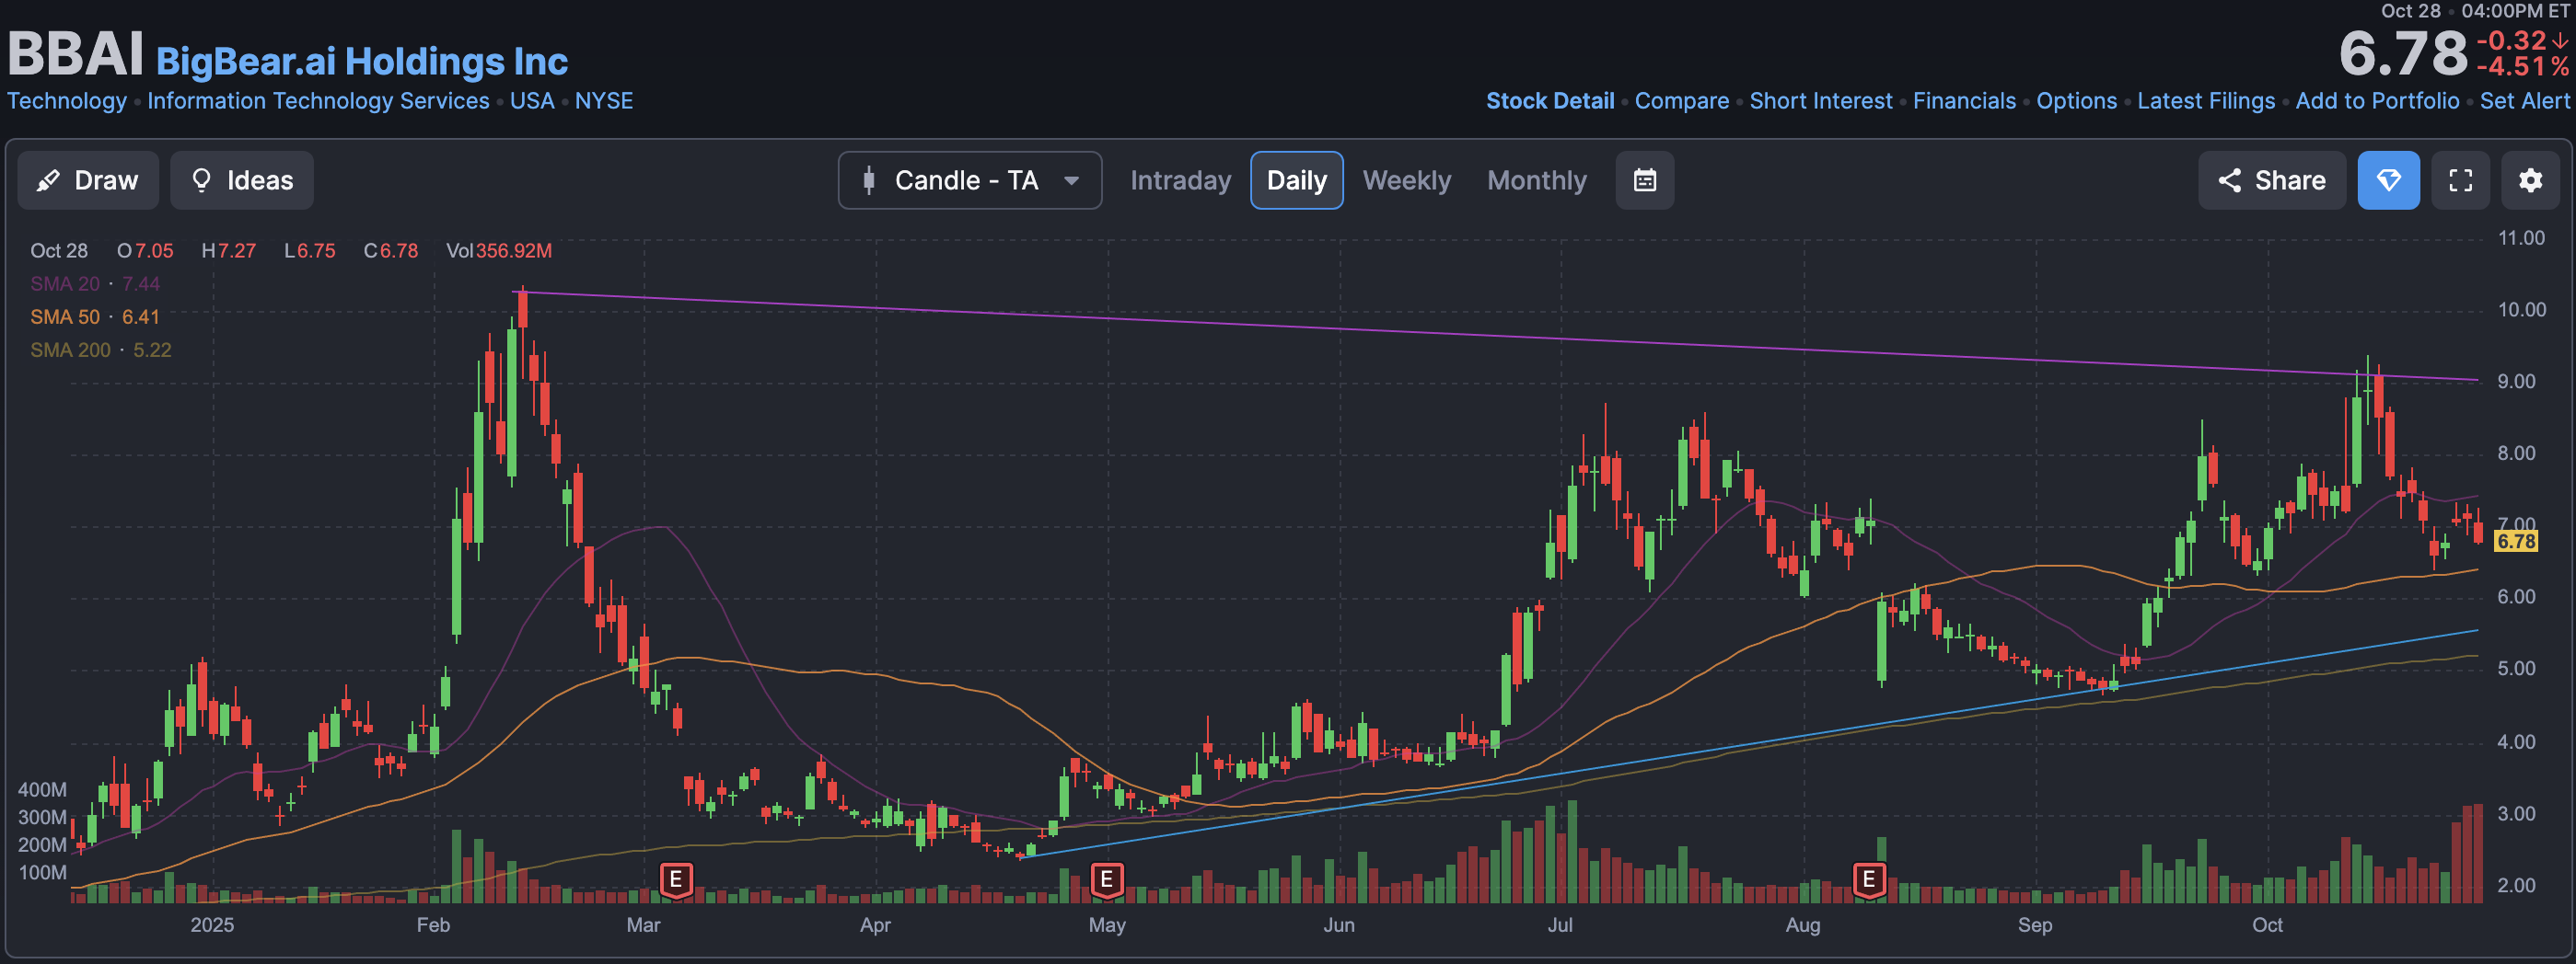This screenshot has height=964, width=2576.
Task: Click the close price C 6.78 readout
Action: [391, 251]
